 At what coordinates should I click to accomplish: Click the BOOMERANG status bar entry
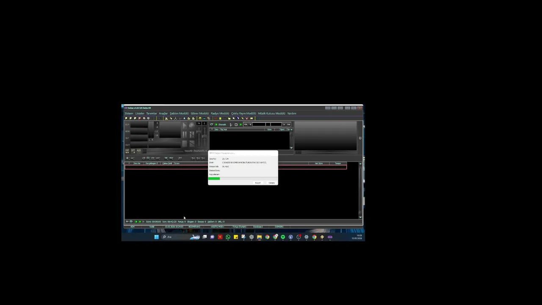[x=194, y=227]
